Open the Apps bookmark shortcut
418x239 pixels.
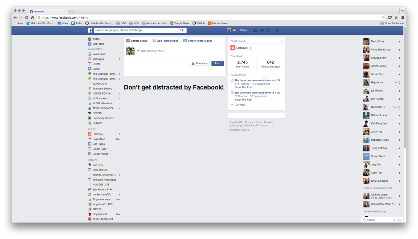pyautogui.click(x=18, y=23)
